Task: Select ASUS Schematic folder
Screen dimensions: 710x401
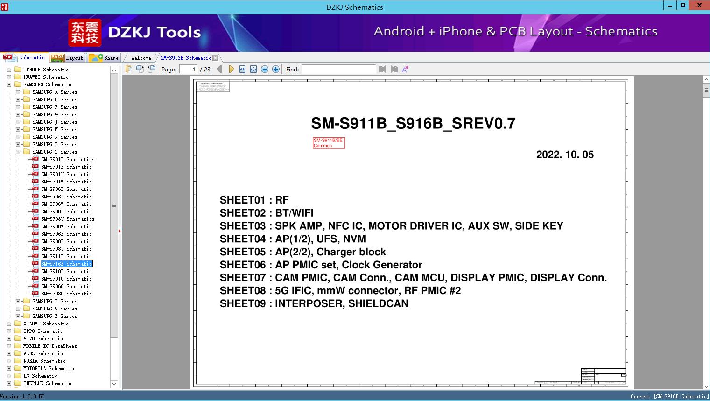Action: pos(43,353)
